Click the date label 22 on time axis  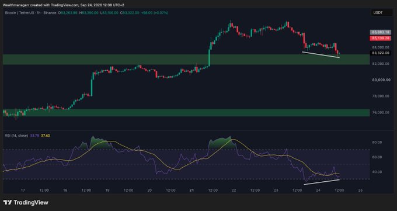click(234, 190)
